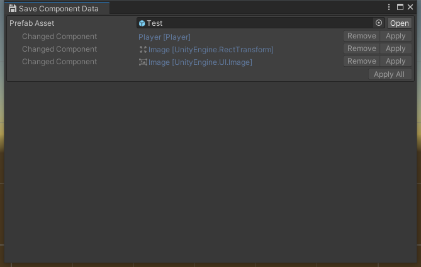
Task: Apply the Image UnityEngine.UI.Image component changes
Action: 395,61
